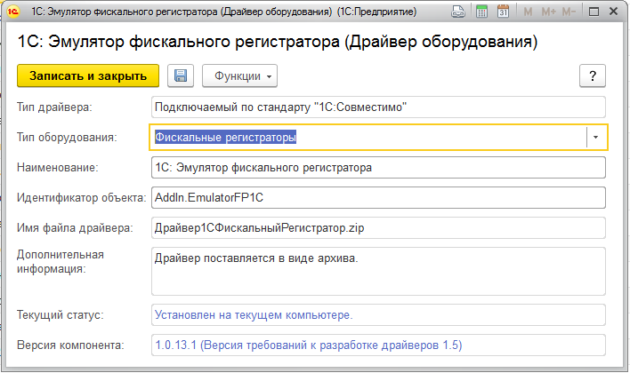Click the Версия компонента label

pos(70,345)
